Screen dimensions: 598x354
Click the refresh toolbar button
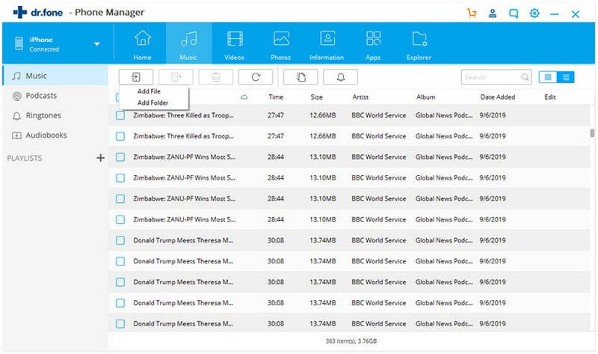coord(256,77)
